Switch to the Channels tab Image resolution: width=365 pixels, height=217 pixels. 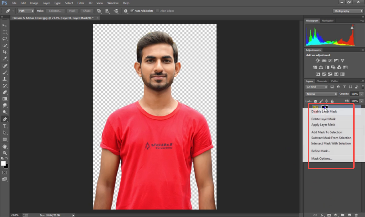click(x=322, y=81)
